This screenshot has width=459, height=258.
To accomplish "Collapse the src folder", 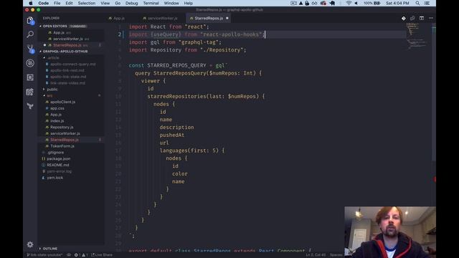I will [x=49, y=95].
